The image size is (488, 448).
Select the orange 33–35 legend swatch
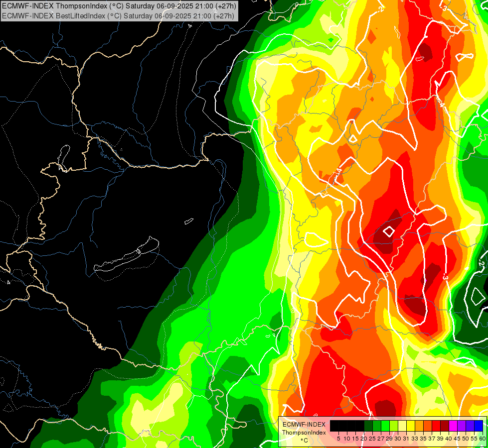(419, 426)
